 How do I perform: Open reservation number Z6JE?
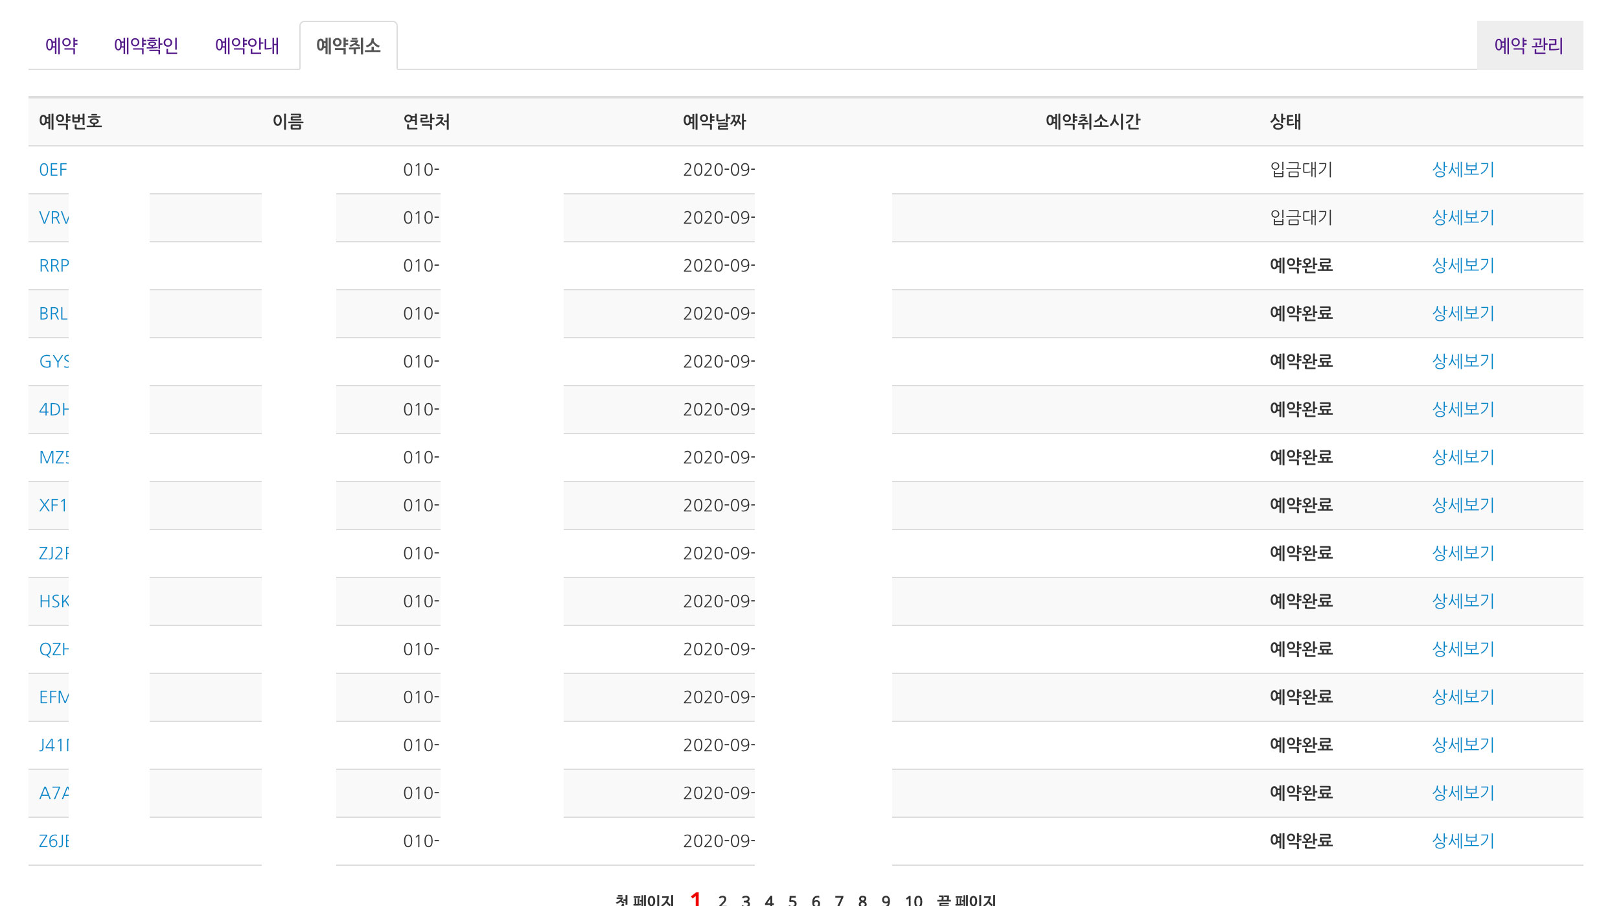click(54, 841)
